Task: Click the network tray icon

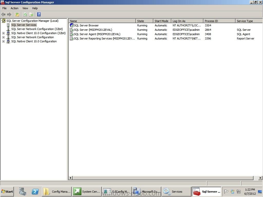Action: coord(238,191)
